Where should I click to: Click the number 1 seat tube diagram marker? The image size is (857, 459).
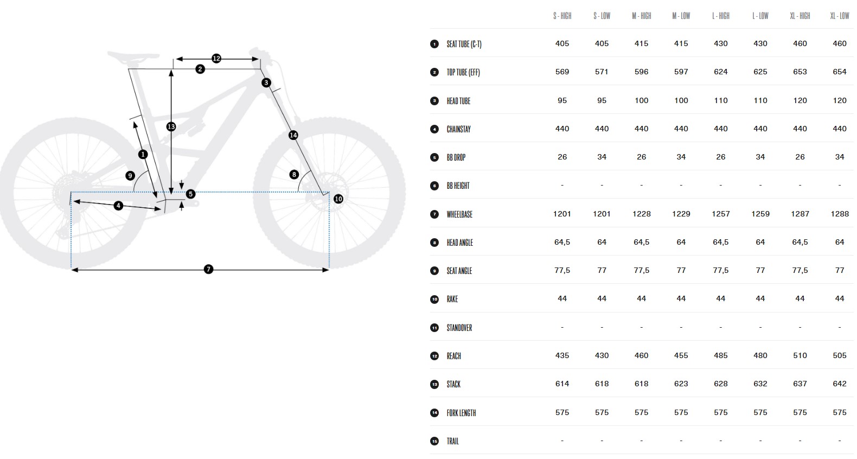tap(143, 155)
